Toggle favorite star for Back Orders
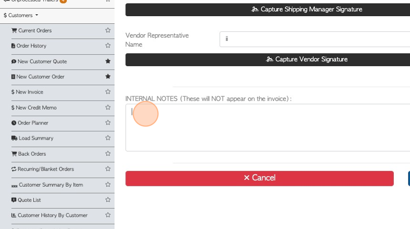This screenshot has width=410, height=229. pos(108,153)
